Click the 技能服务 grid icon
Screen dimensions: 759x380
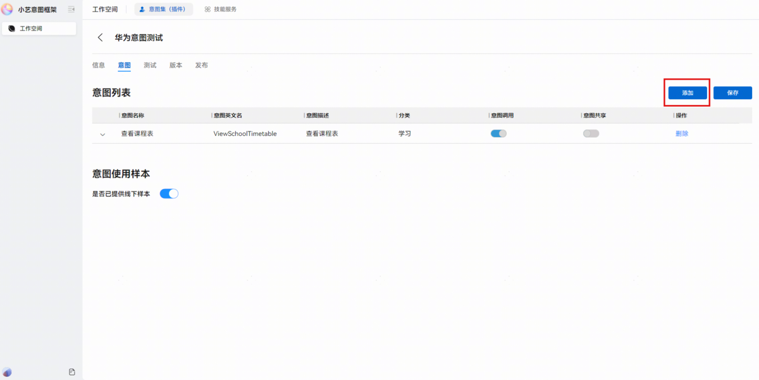[207, 9]
